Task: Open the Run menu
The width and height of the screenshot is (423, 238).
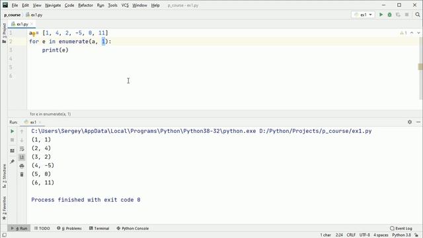Action: (x=100, y=5)
